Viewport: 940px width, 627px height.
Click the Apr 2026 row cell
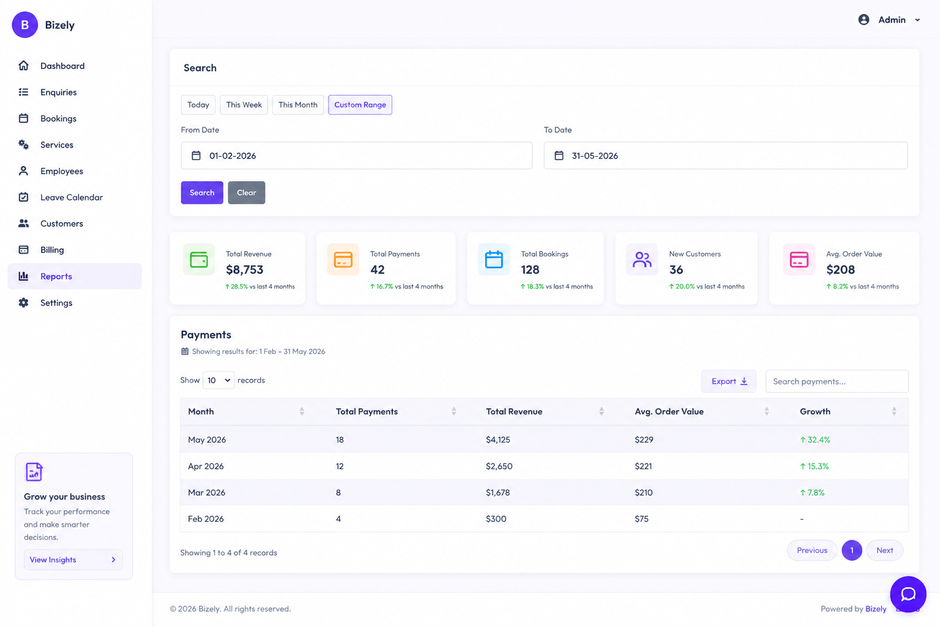206,466
